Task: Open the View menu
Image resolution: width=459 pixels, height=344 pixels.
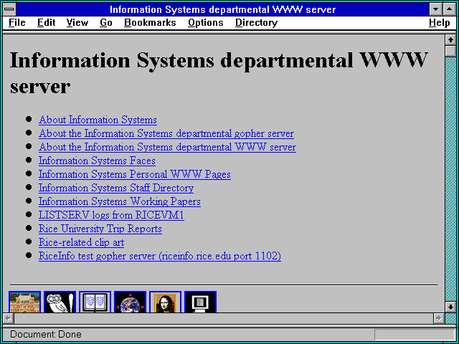Action: [x=77, y=23]
